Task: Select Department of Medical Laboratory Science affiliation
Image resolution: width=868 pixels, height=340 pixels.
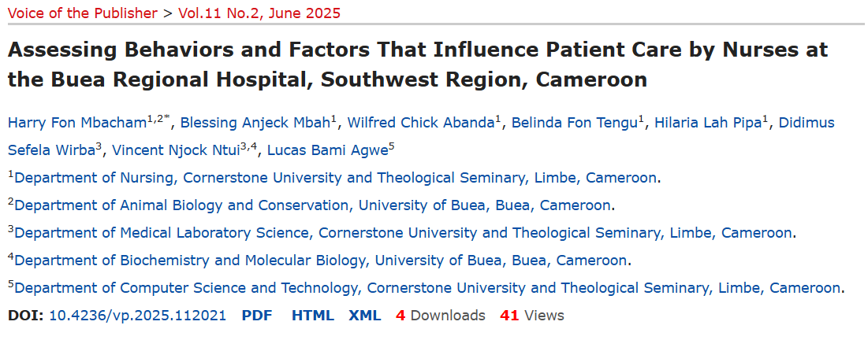Action: point(404,233)
